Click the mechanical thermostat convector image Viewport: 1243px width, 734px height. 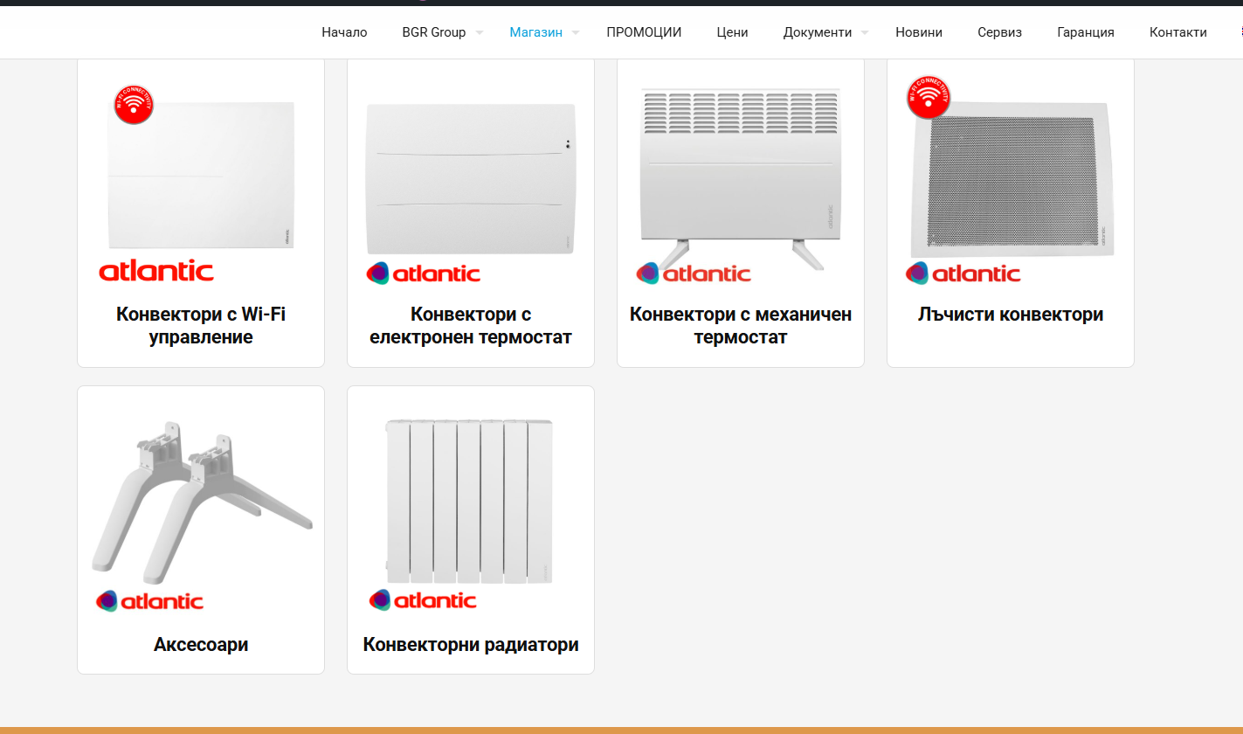pyautogui.click(x=741, y=170)
